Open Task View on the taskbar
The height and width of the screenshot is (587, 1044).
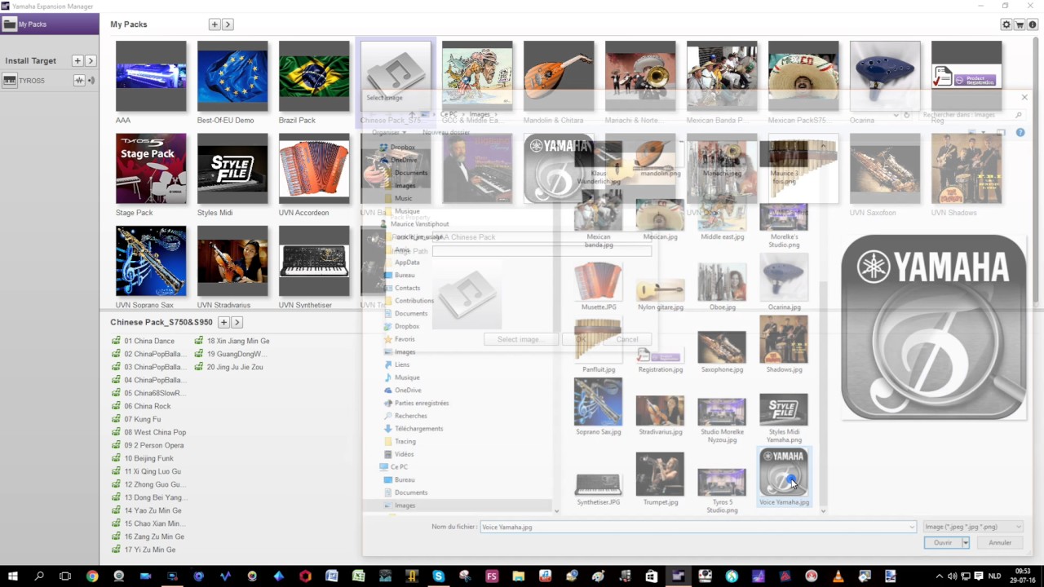pyautogui.click(x=65, y=576)
